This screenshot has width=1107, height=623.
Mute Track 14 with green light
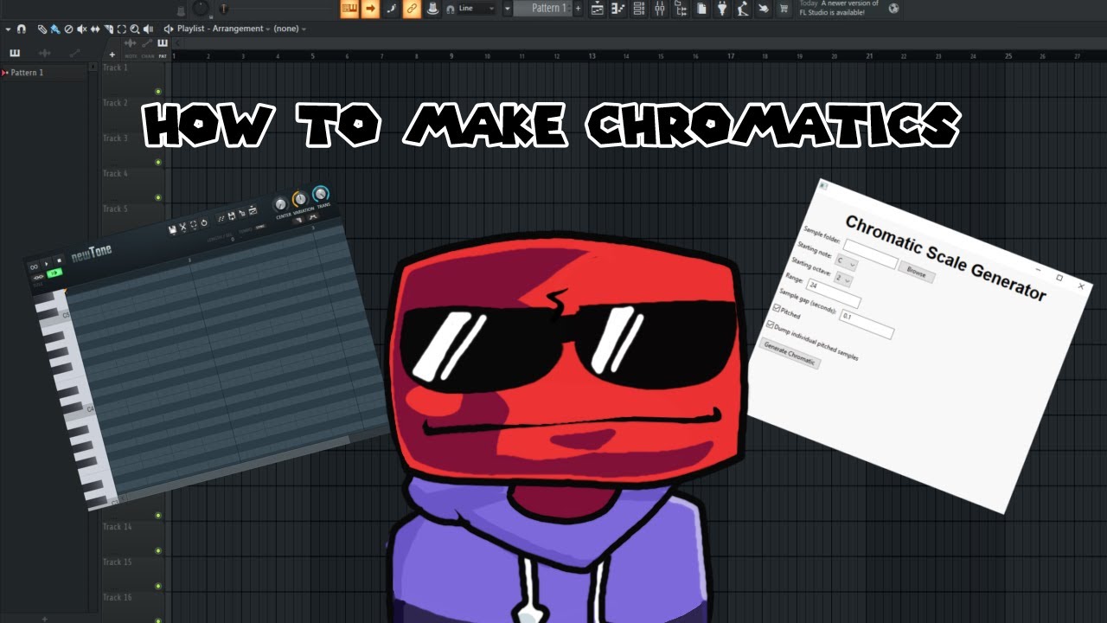[x=158, y=516]
